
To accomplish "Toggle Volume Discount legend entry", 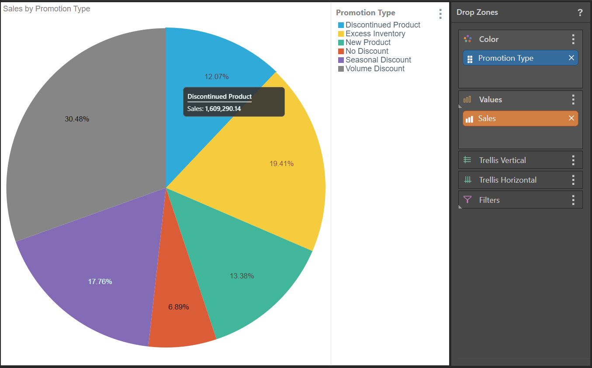I will click(x=374, y=69).
